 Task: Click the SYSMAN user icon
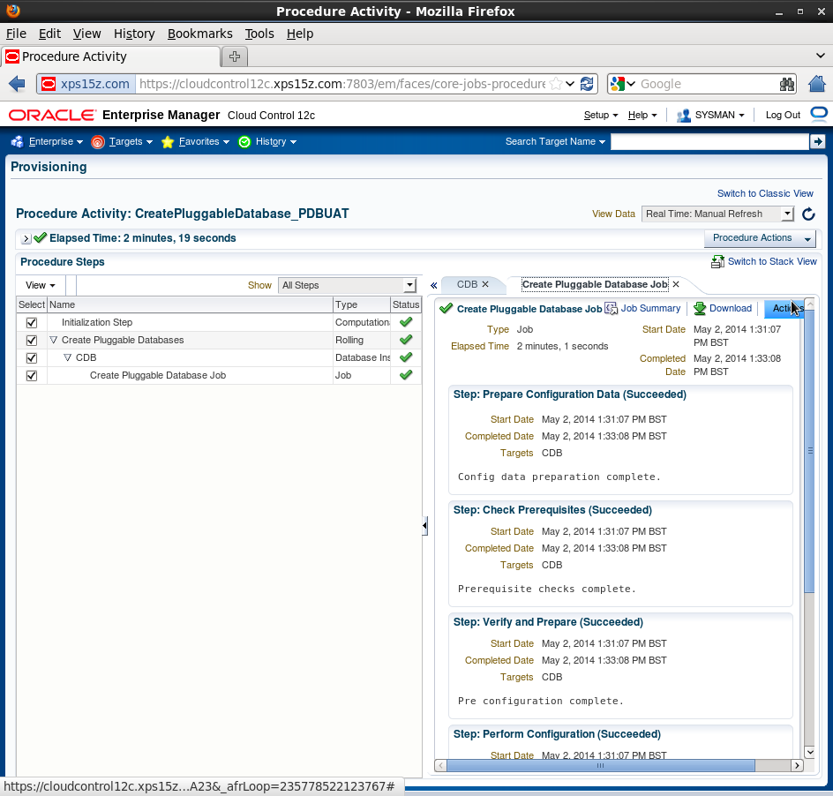click(684, 116)
